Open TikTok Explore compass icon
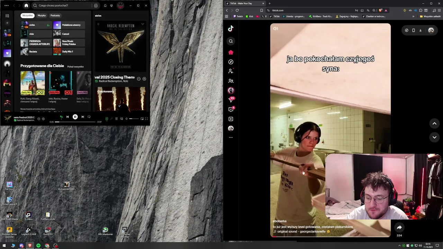 (x=231, y=62)
